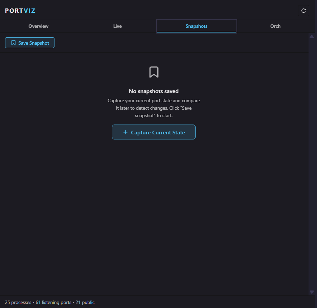The height and width of the screenshot is (308, 317).
Task: Click the "Capture your current port state" description
Action: pos(154,108)
